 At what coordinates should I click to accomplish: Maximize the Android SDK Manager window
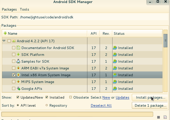click(158, 2)
